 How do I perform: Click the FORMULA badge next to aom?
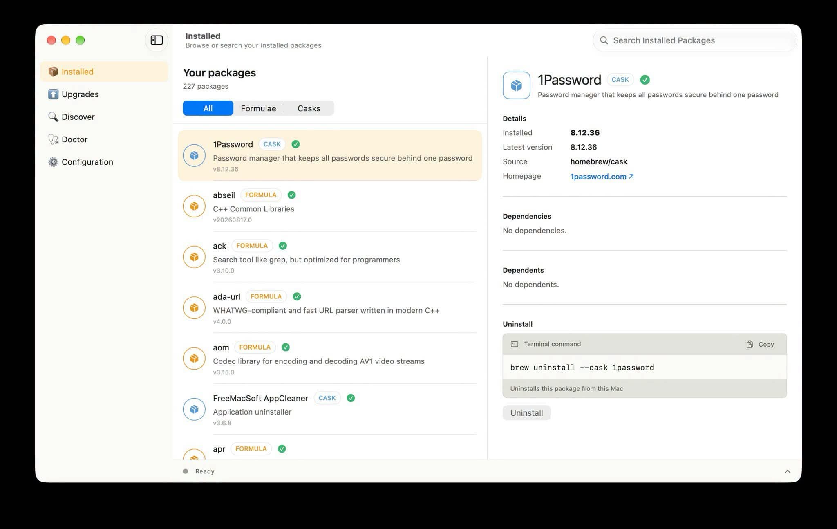pos(255,347)
